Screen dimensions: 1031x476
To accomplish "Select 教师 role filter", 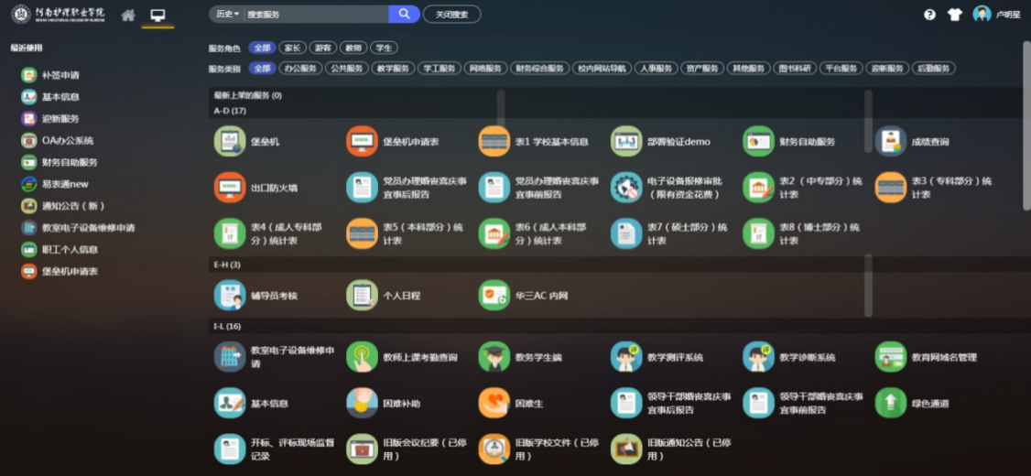I will coord(353,48).
